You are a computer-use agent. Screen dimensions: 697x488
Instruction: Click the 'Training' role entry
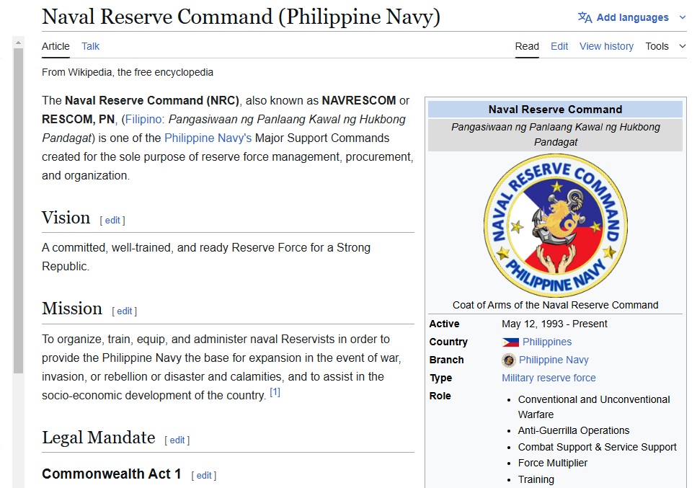[x=536, y=479]
